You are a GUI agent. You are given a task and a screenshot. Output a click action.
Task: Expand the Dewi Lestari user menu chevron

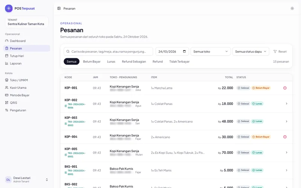(47, 180)
